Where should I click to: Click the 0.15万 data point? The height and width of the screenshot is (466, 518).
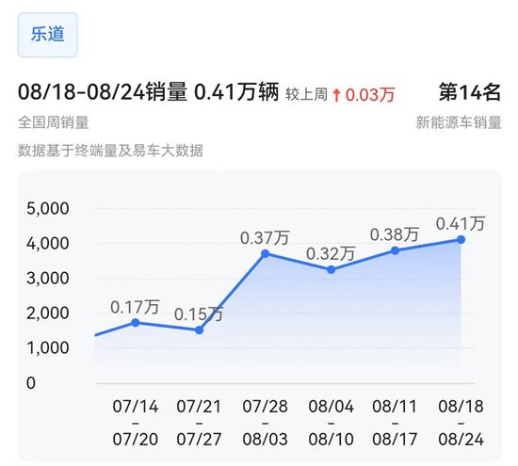coord(200,330)
